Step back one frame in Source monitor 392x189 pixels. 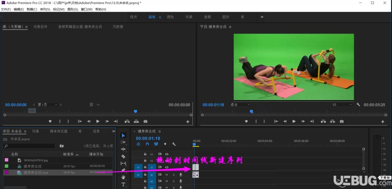pos(89,121)
